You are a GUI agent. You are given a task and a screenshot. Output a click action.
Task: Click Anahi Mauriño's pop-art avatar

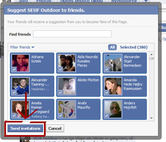click(67, 109)
